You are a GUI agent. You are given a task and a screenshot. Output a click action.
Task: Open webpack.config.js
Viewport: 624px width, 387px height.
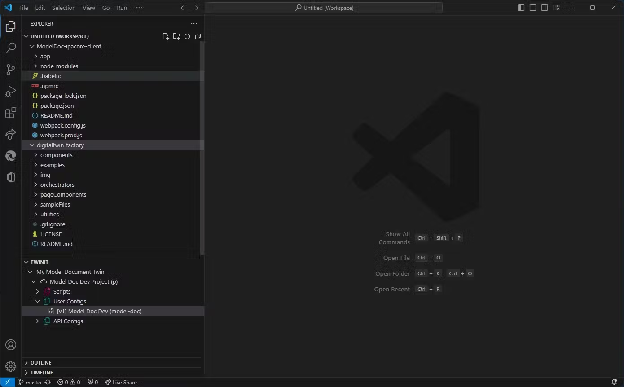(x=113, y=125)
